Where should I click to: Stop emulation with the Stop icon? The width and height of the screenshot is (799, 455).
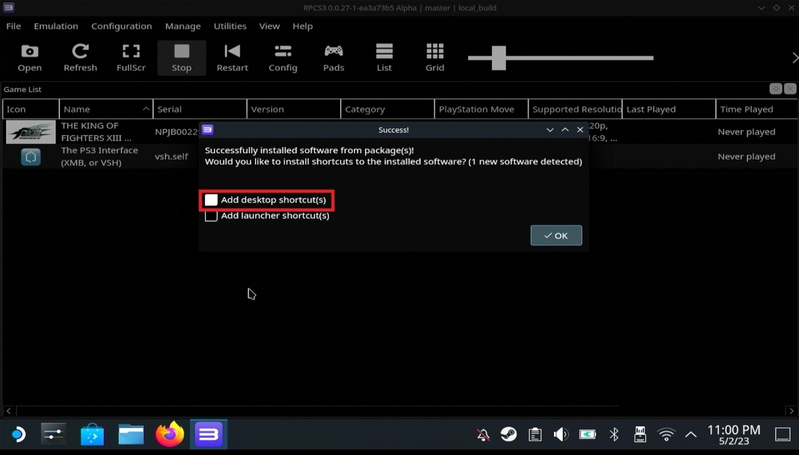[181, 57]
